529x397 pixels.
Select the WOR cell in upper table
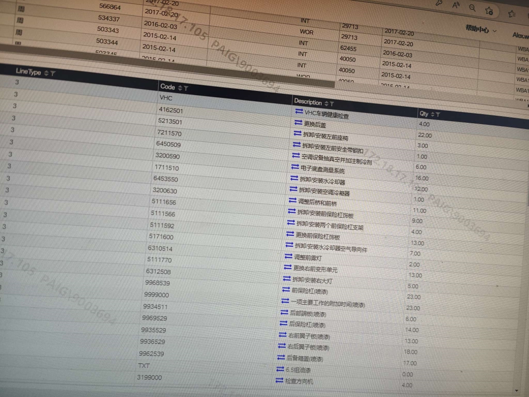[307, 32]
